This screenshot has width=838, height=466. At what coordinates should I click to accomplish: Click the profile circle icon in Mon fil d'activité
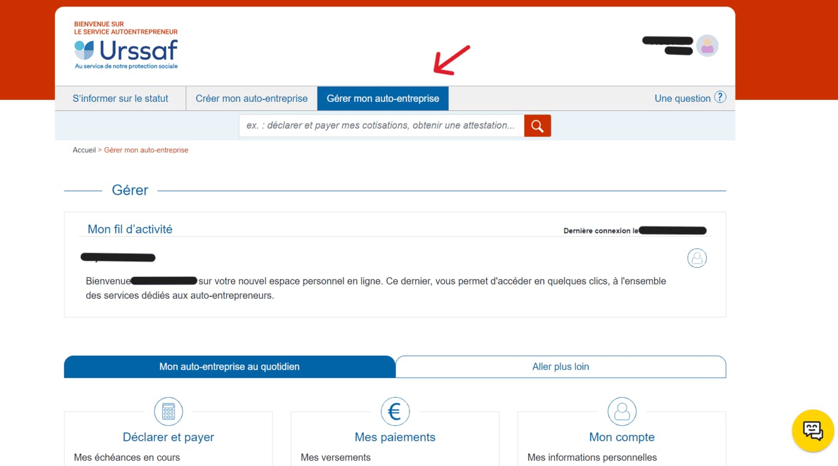click(x=697, y=258)
